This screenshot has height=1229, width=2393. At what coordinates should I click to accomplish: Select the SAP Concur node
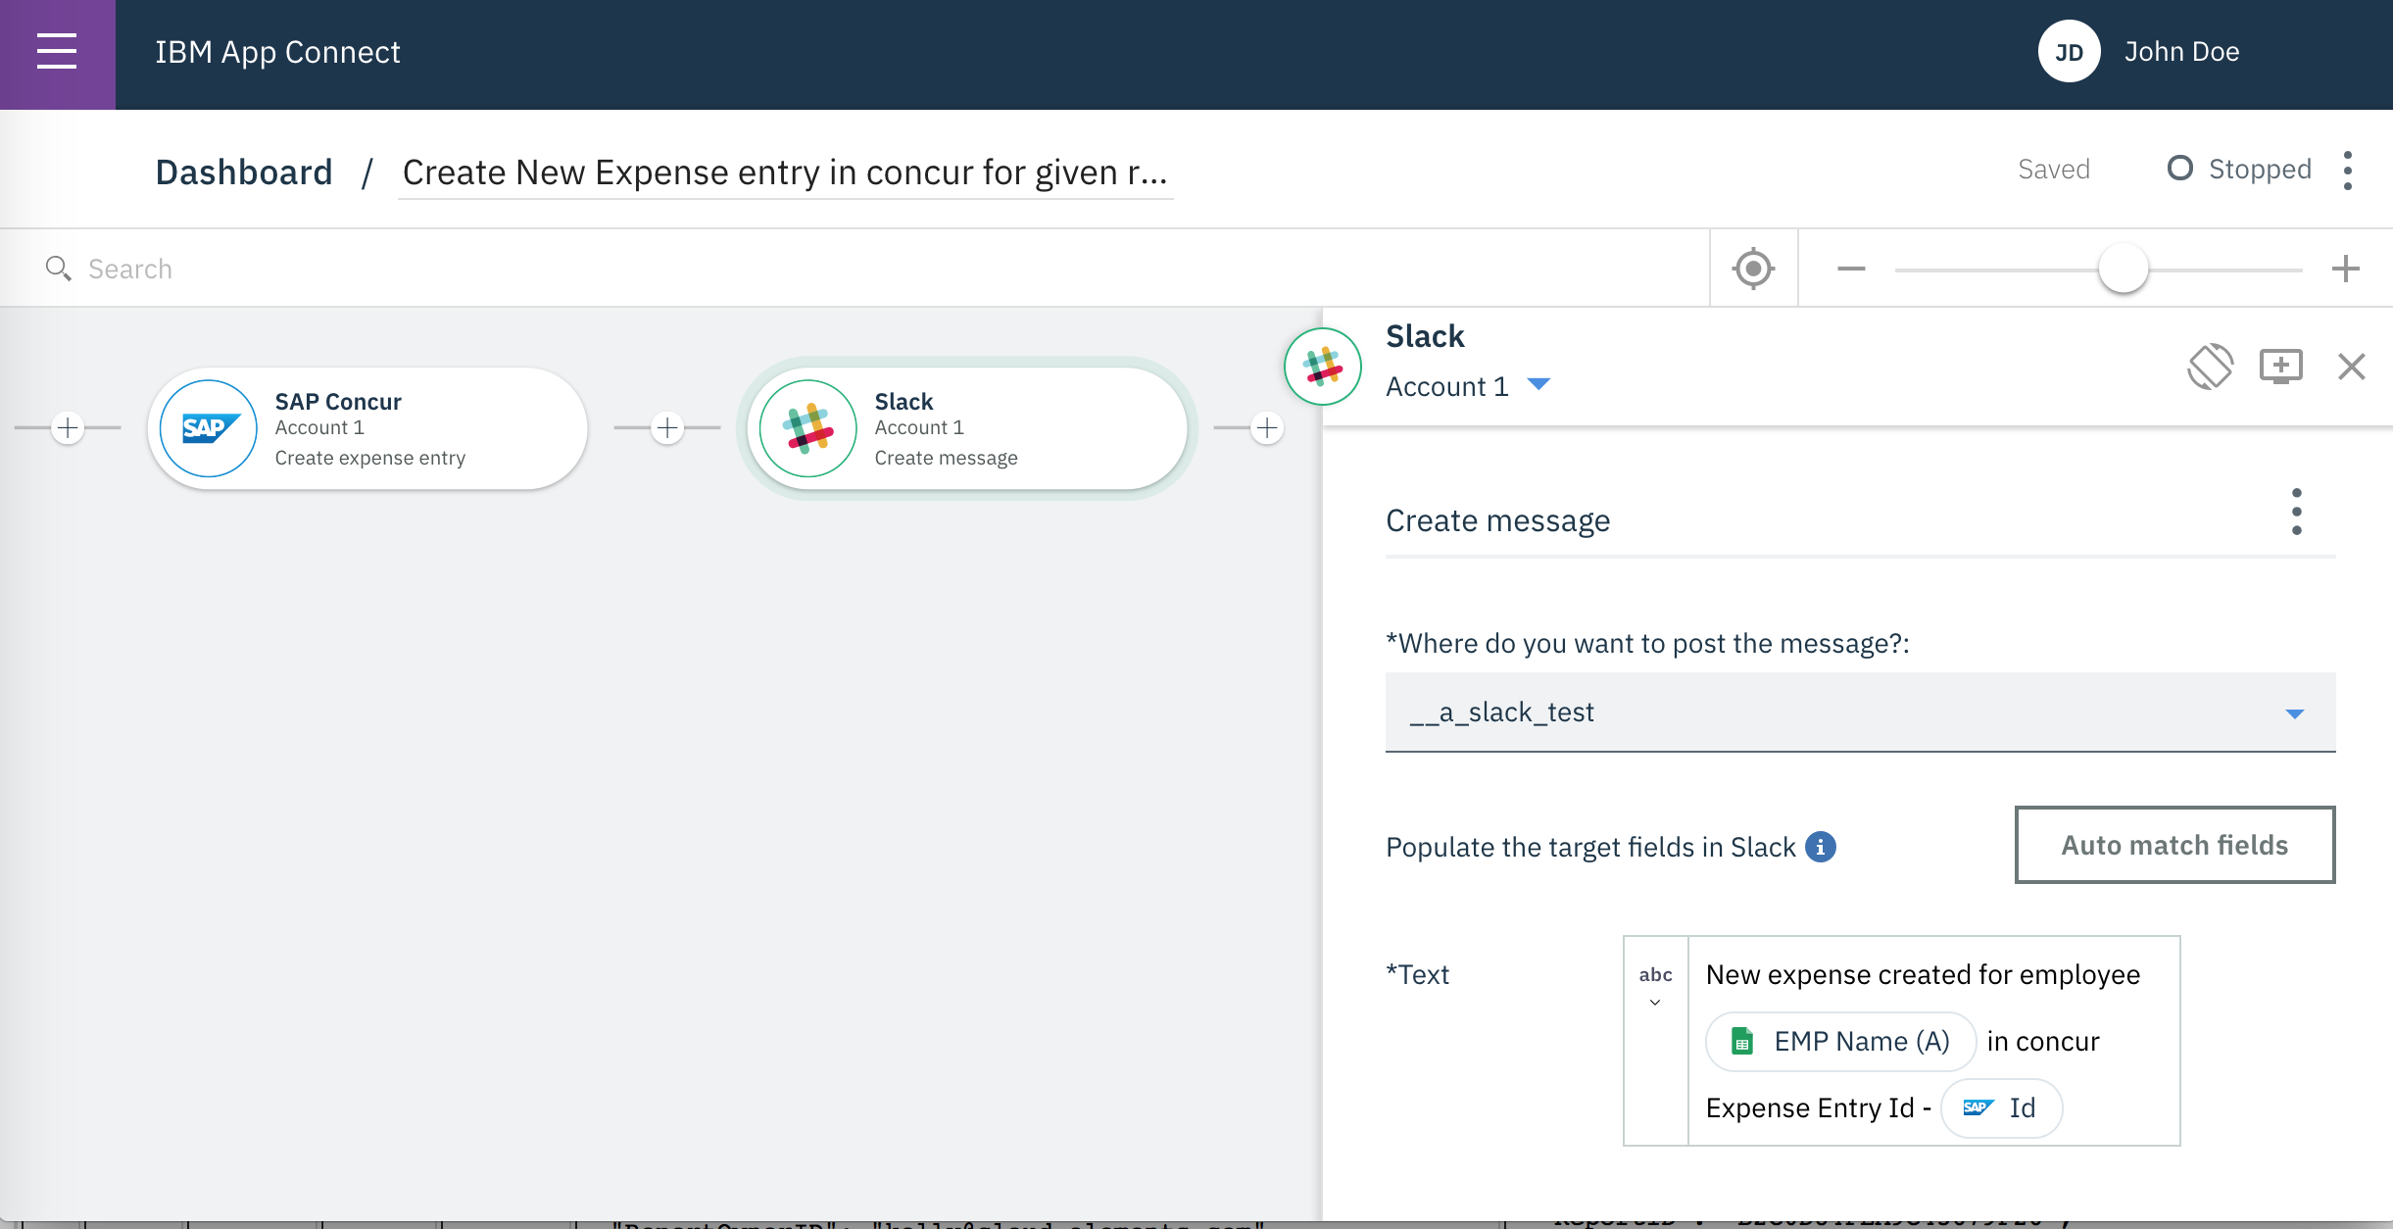coord(367,428)
